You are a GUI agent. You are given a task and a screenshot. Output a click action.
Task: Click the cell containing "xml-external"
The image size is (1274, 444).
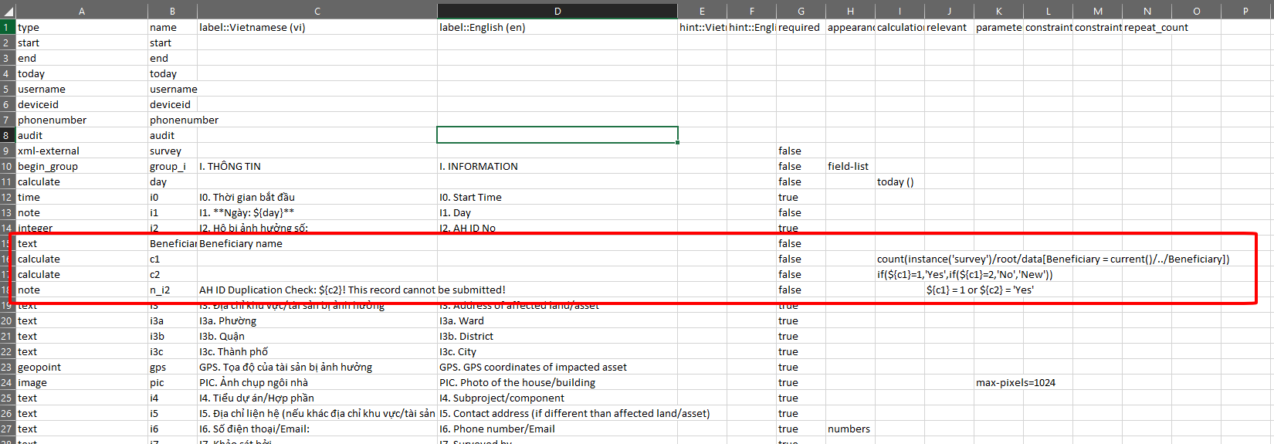49,151
